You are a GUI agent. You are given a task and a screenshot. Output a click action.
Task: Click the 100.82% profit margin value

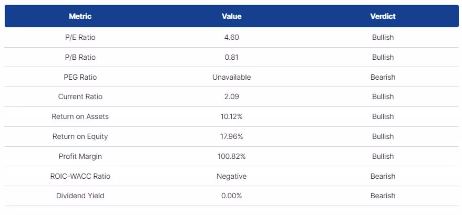pyautogui.click(x=231, y=156)
